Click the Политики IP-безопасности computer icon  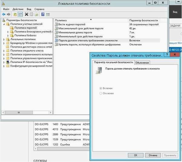pos(8,62)
